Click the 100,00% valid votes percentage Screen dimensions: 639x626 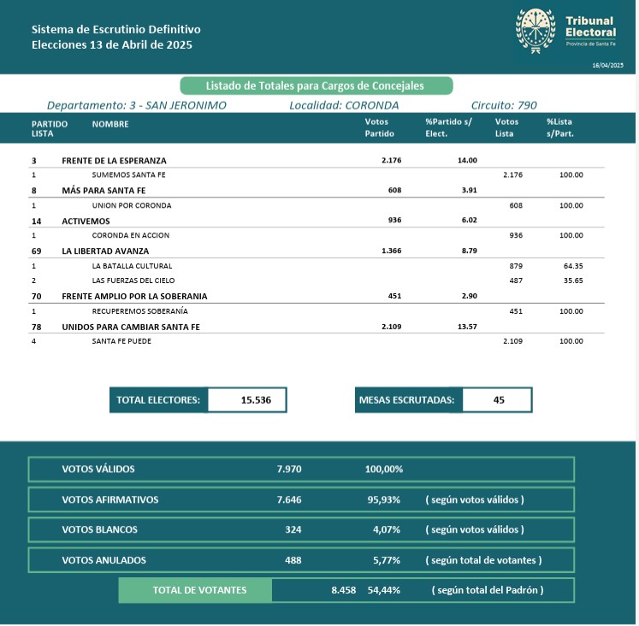tap(384, 469)
